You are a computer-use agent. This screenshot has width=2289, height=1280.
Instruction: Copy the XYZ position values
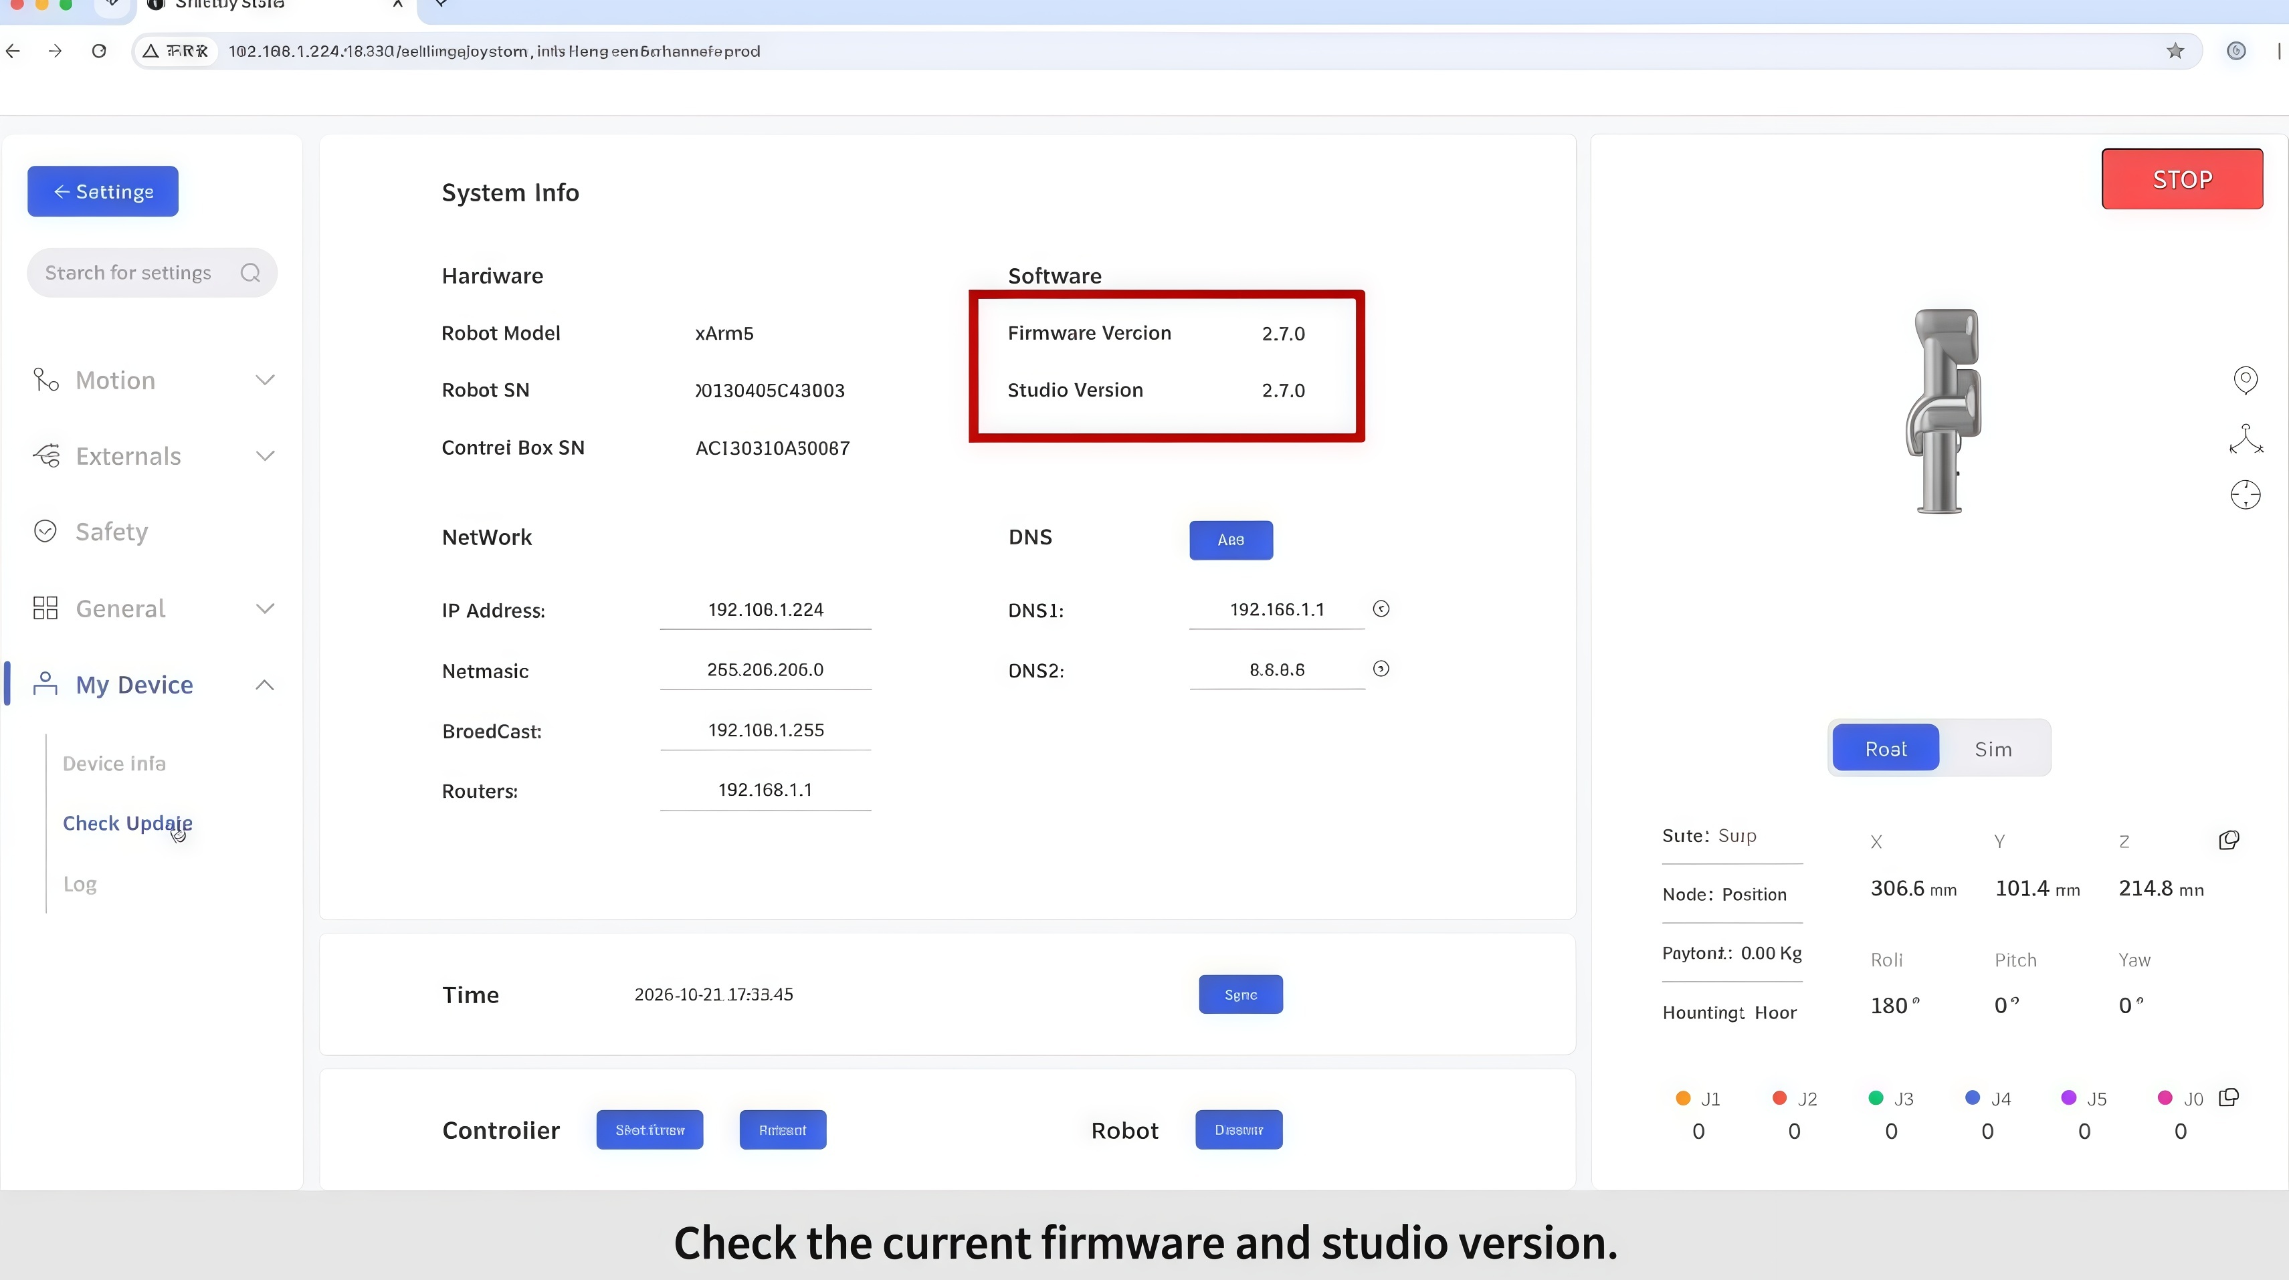2229,841
